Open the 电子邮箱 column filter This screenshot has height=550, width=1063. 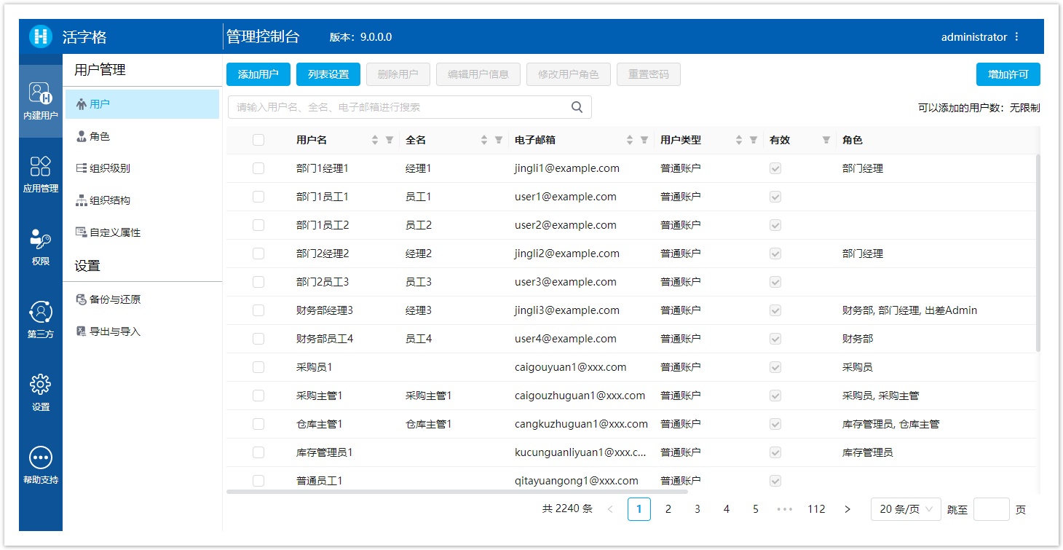pos(644,140)
